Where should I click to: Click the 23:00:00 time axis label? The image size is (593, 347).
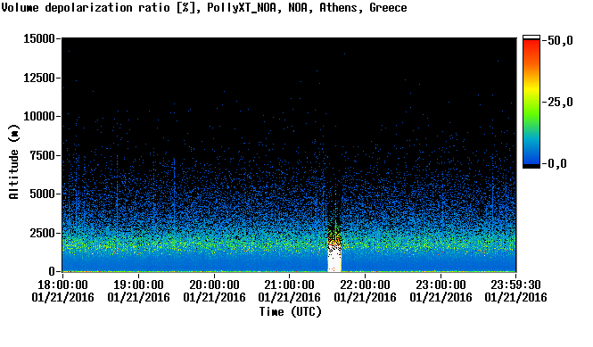[441, 285]
